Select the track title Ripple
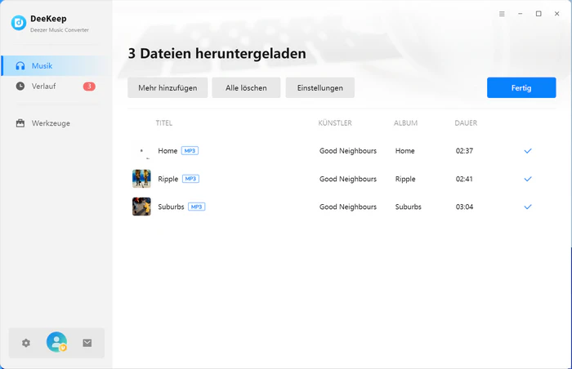572x369 pixels. click(168, 179)
